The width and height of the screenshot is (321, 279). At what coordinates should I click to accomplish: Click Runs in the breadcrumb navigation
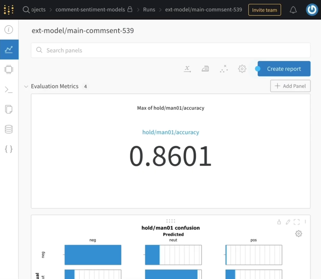click(x=149, y=9)
